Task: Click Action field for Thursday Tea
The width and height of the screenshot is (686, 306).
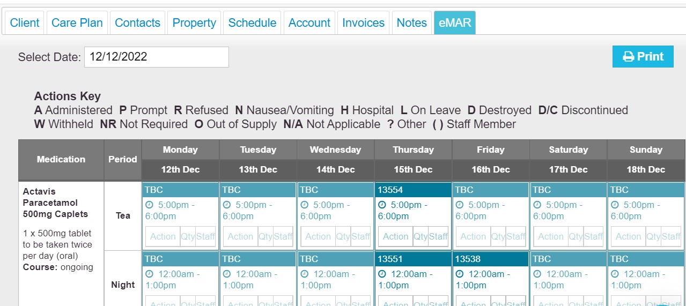Action: tap(396, 236)
